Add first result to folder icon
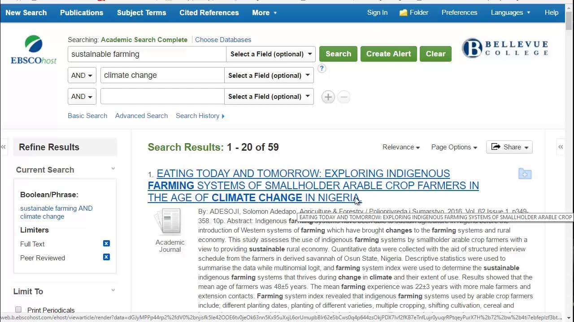The height and width of the screenshot is (322, 574). [x=525, y=174]
